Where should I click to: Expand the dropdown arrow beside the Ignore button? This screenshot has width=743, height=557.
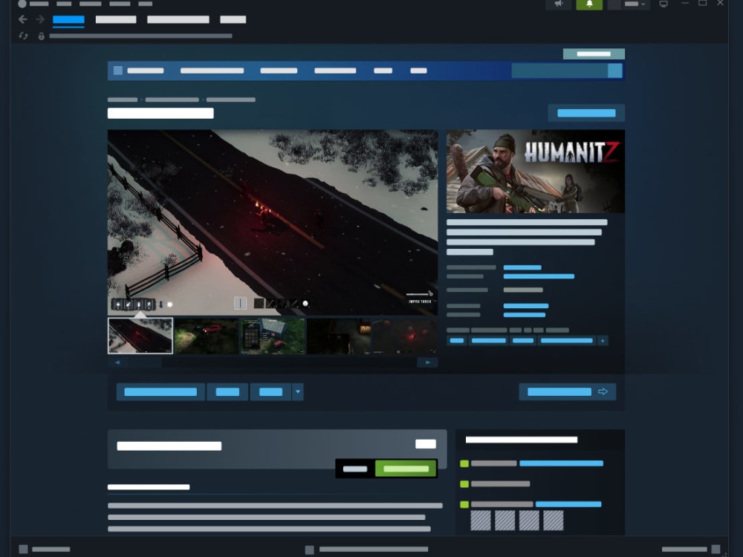point(298,391)
